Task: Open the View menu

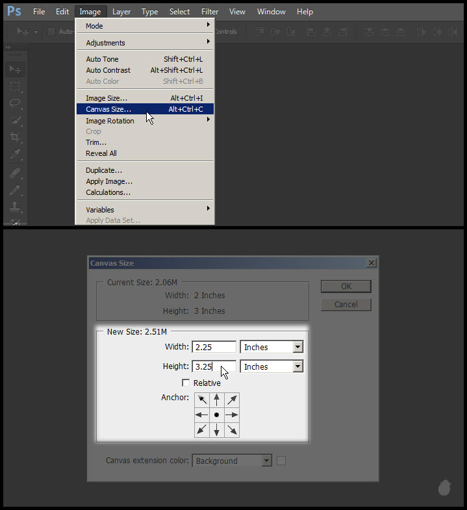Action: (237, 12)
